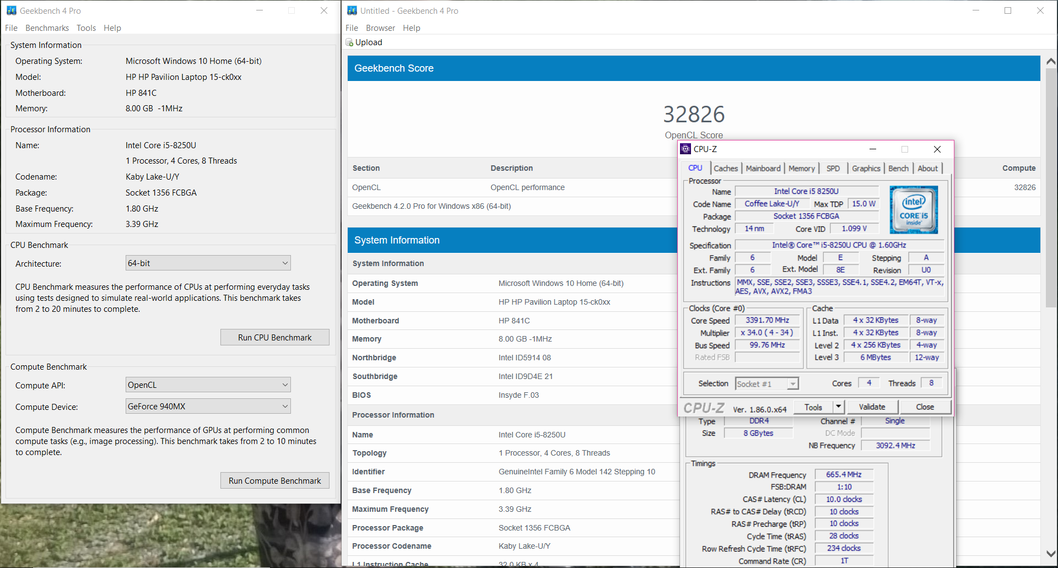Click scrollbar down arrow in results window

(1051, 554)
